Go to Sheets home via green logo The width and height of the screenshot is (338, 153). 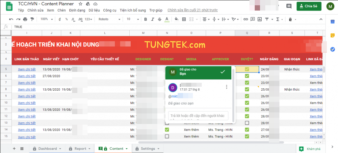coord(9,7)
